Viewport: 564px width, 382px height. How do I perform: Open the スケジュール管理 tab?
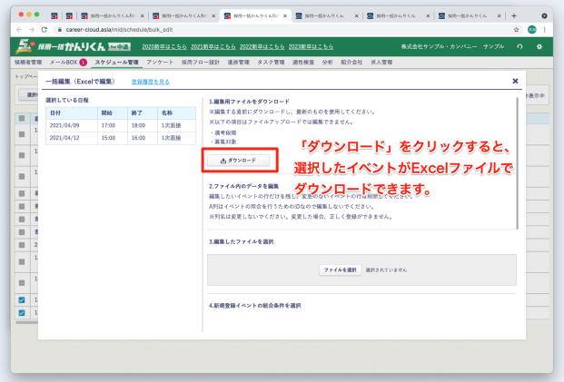tap(117, 63)
